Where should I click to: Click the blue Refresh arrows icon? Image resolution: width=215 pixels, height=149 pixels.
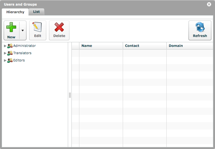(x=200, y=27)
